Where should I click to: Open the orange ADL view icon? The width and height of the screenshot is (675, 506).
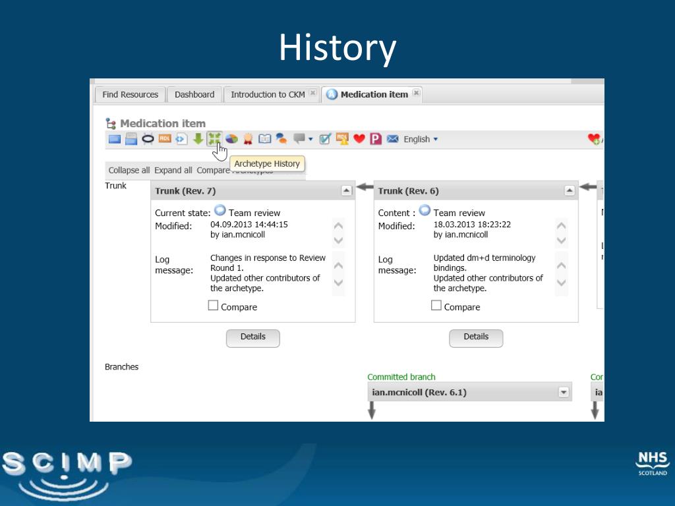coord(164,138)
